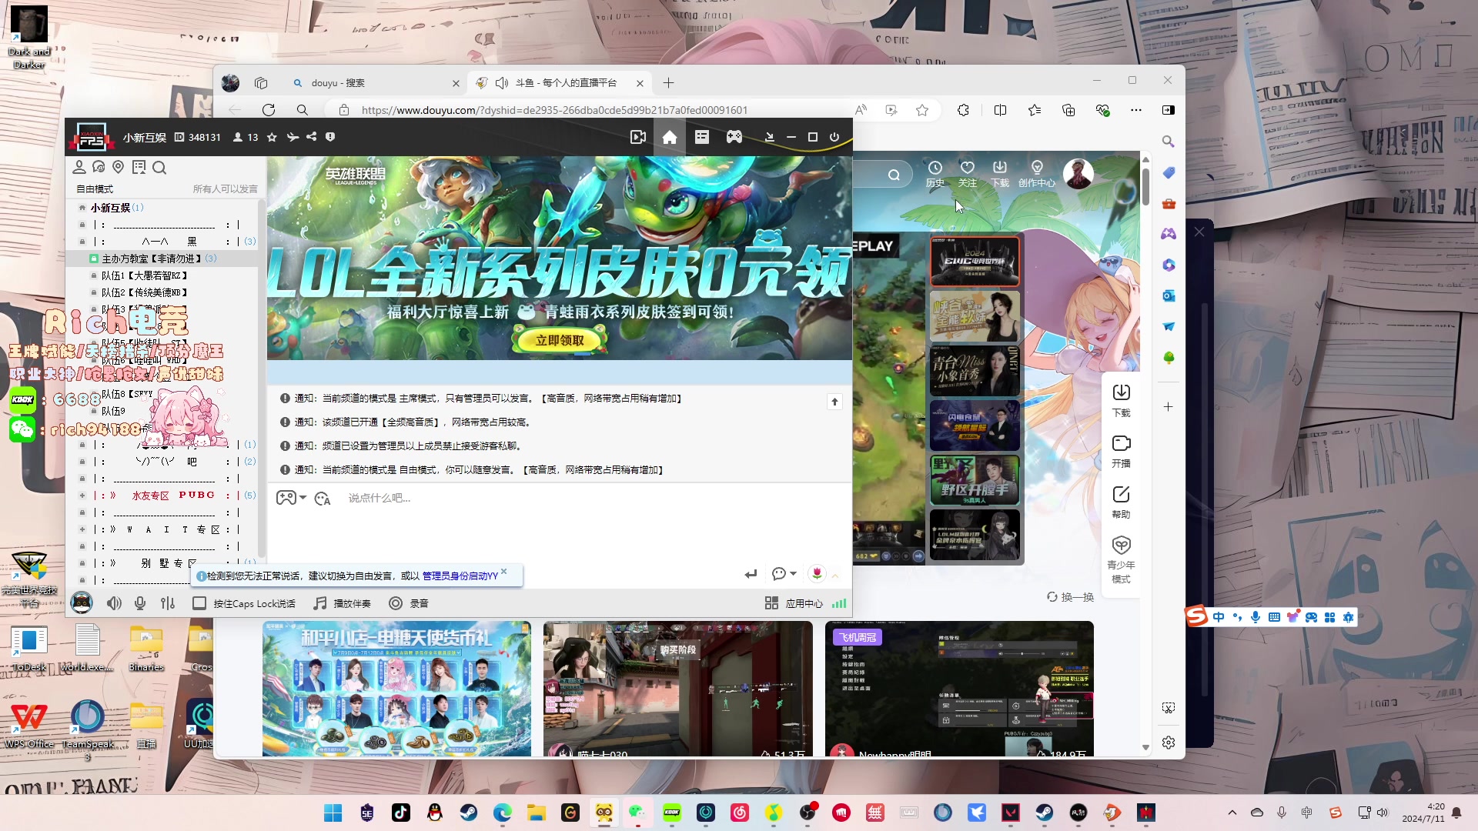Start the 录音 recording function
This screenshot has width=1478, height=831.
pos(408,603)
